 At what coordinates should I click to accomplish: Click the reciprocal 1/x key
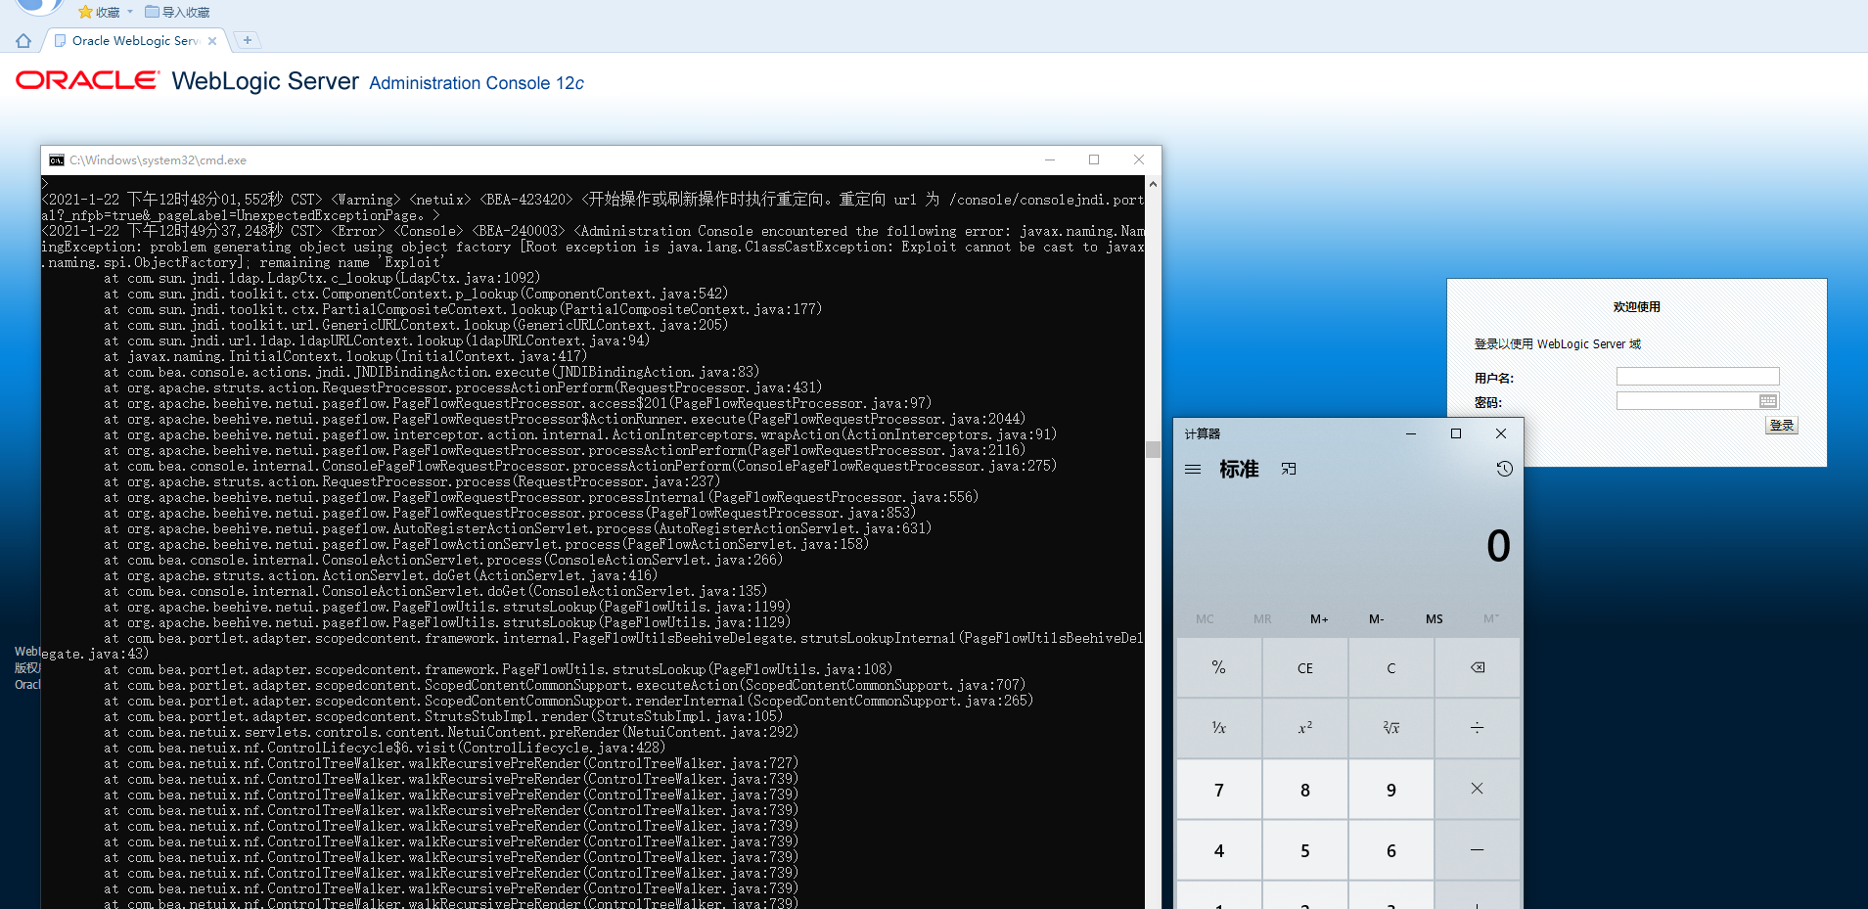coord(1218,728)
